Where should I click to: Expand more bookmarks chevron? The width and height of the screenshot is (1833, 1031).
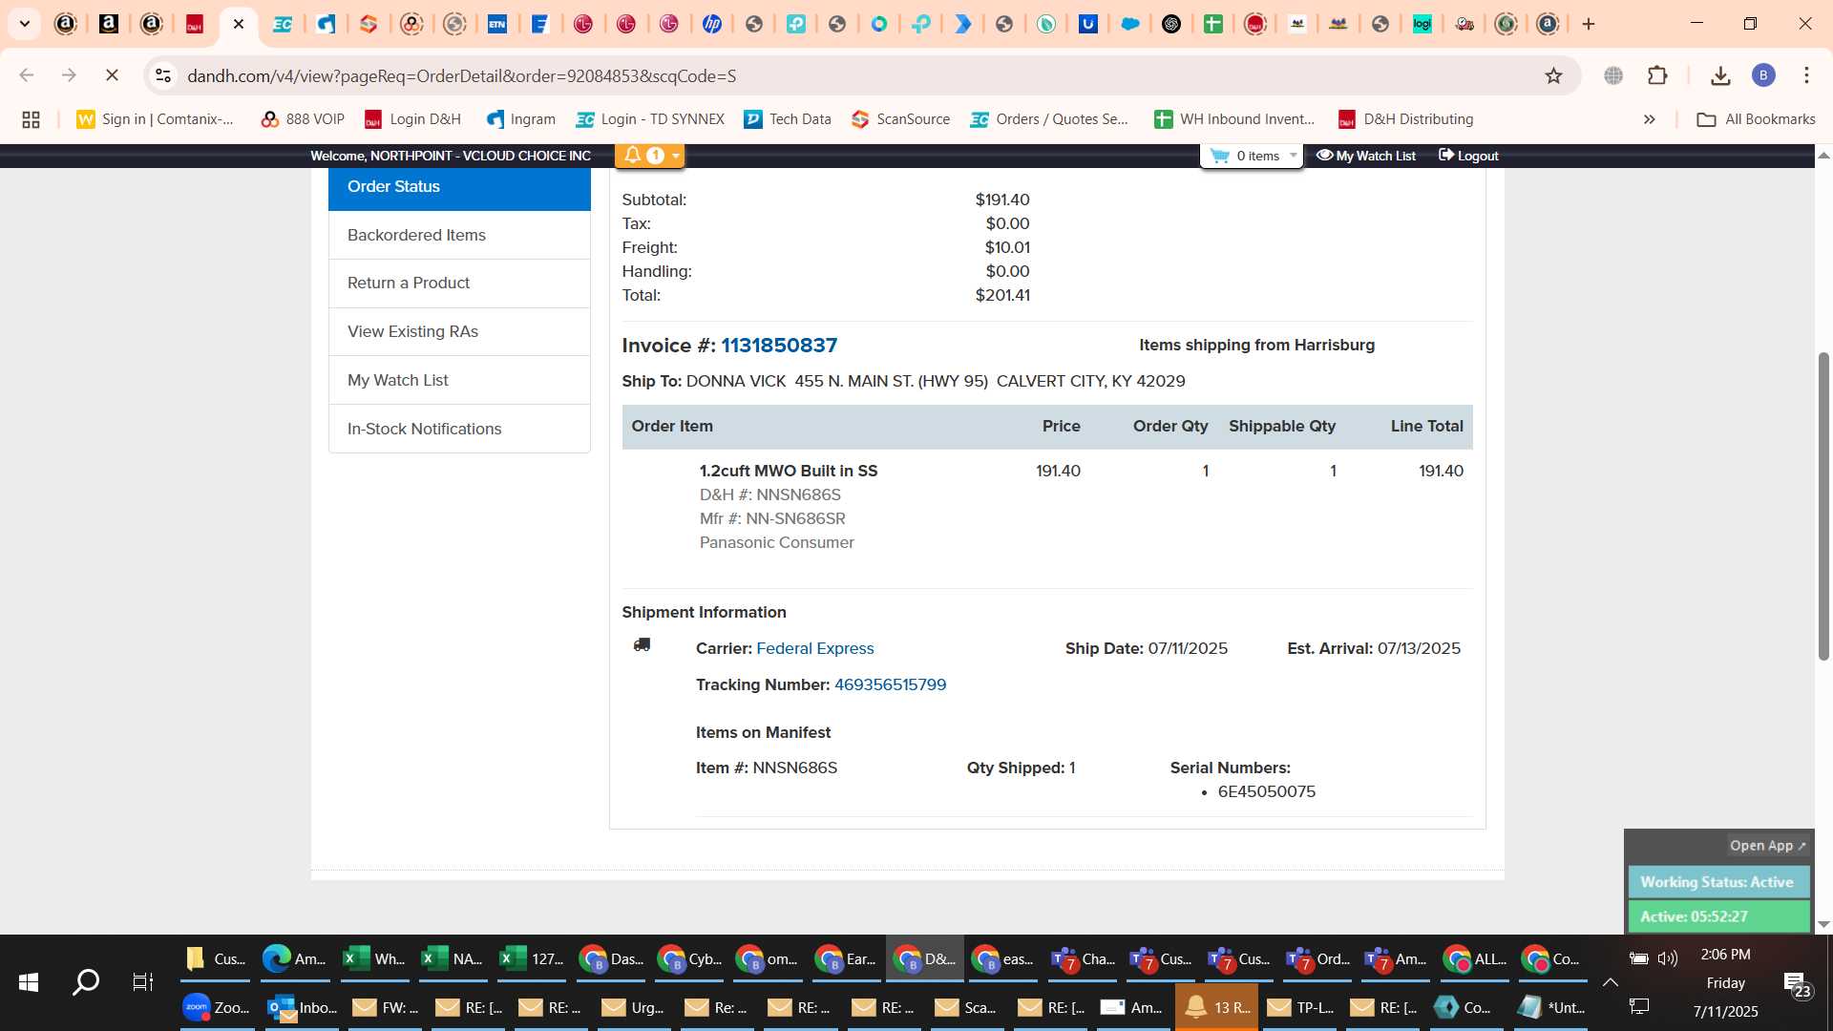click(1649, 119)
